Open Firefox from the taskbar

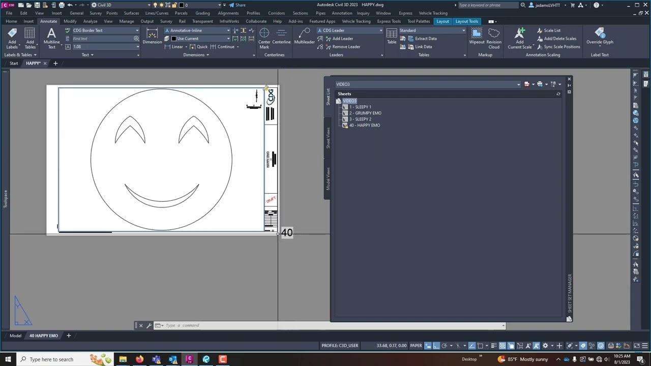(x=139, y=359)
